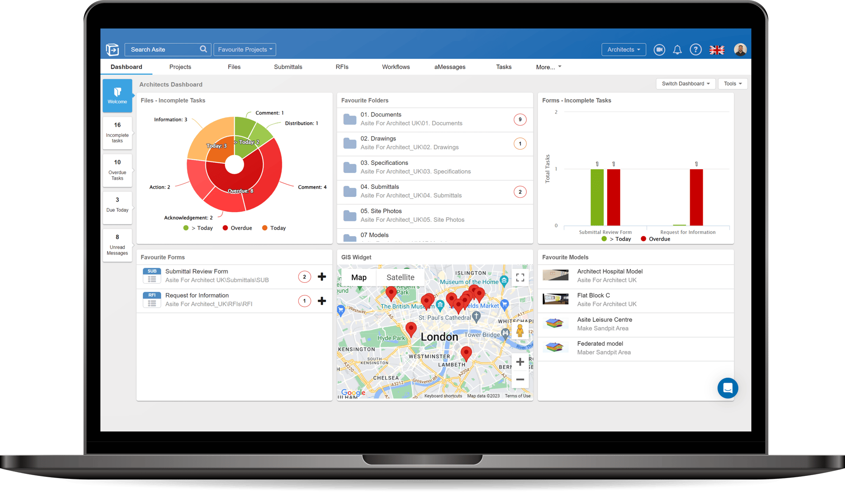Click the Street View pegman icon

pos(520,331)
